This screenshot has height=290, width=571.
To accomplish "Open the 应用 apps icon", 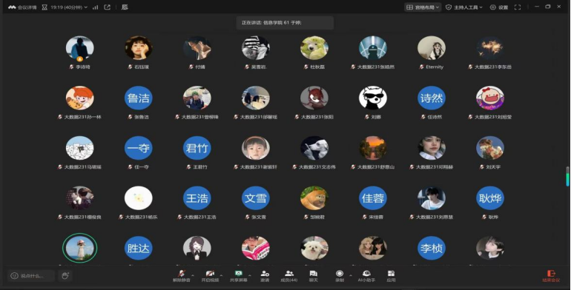I will [391, 276].
